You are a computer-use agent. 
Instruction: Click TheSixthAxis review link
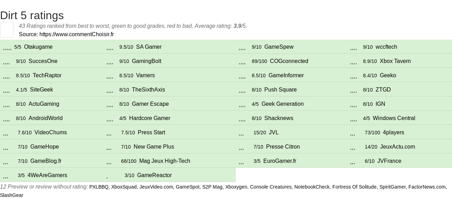point(148,90)
